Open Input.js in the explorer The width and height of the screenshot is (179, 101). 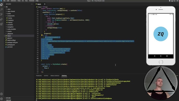pyautogui.click(x=10, y=23)
